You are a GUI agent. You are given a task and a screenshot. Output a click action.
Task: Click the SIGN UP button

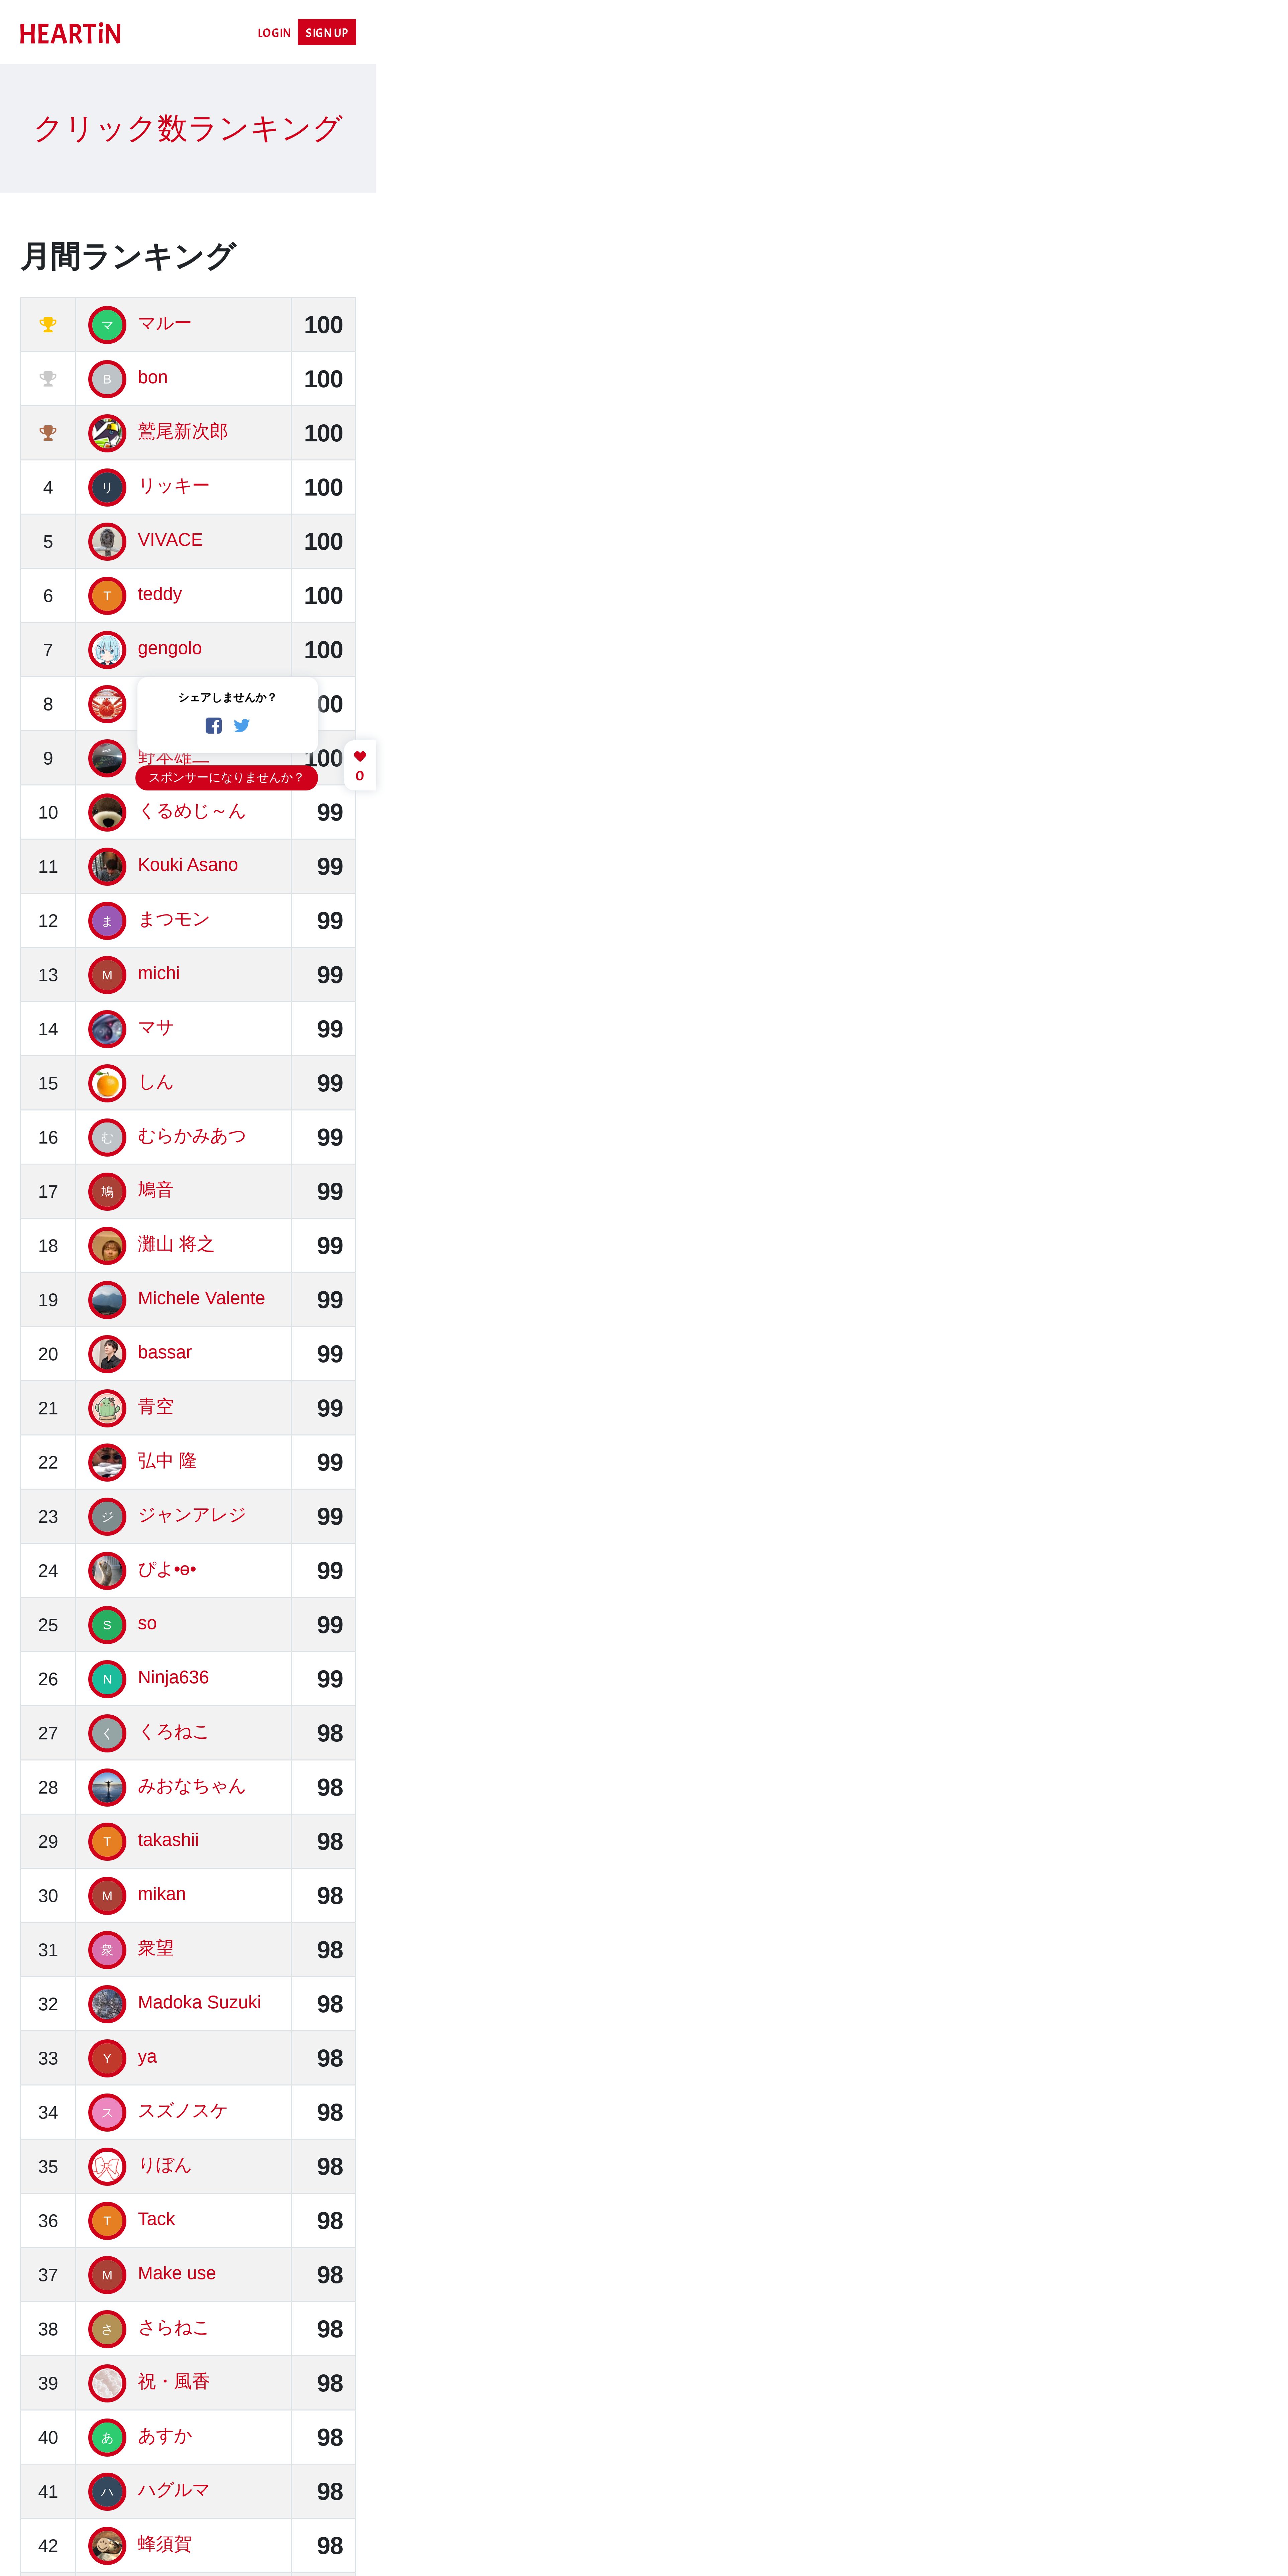(x=327, y=32)
